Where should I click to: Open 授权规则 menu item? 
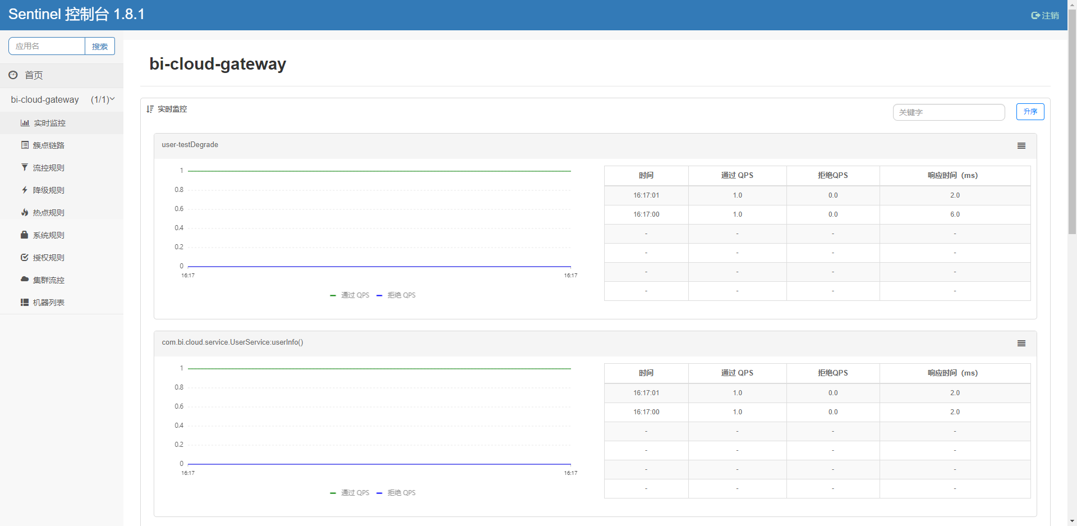pos(62,258)
